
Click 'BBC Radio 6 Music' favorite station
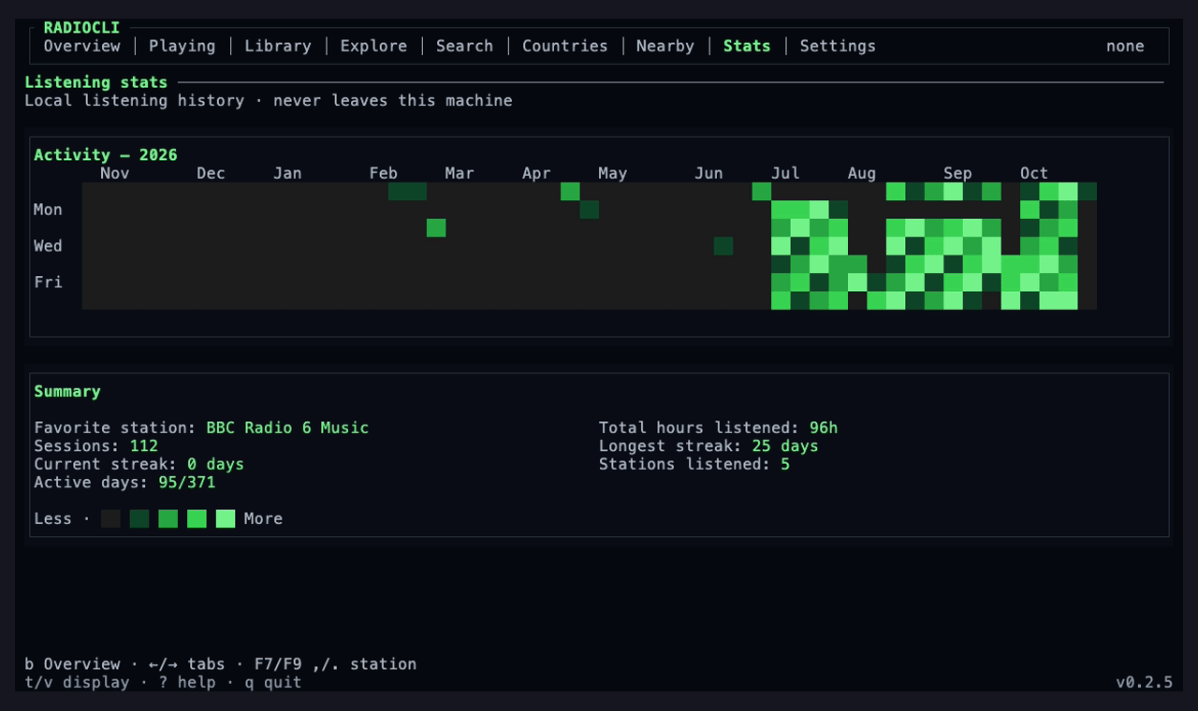(x=287, y=428)
